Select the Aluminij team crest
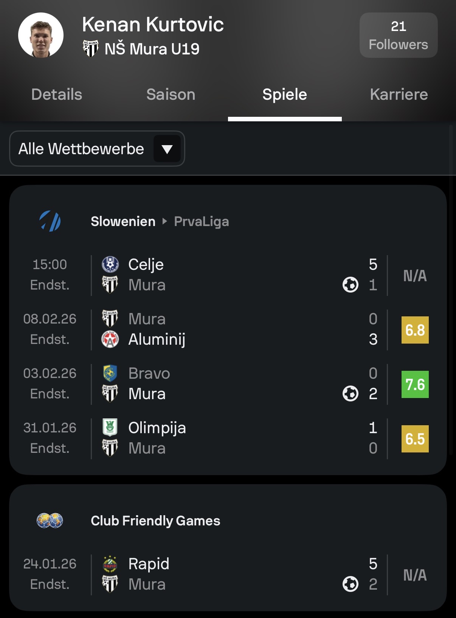Image resolution: width=456 pixels, height=618 pixels. click(110, 339)
